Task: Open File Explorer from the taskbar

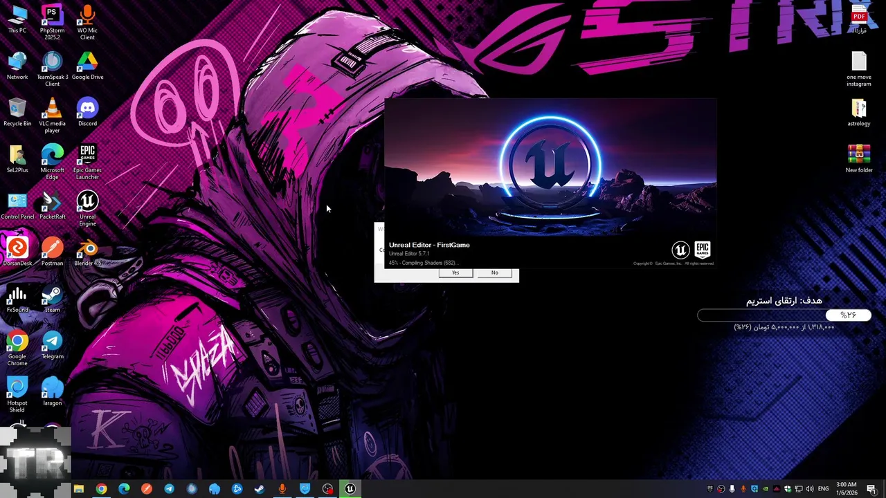Action: [x=79, y=489]
